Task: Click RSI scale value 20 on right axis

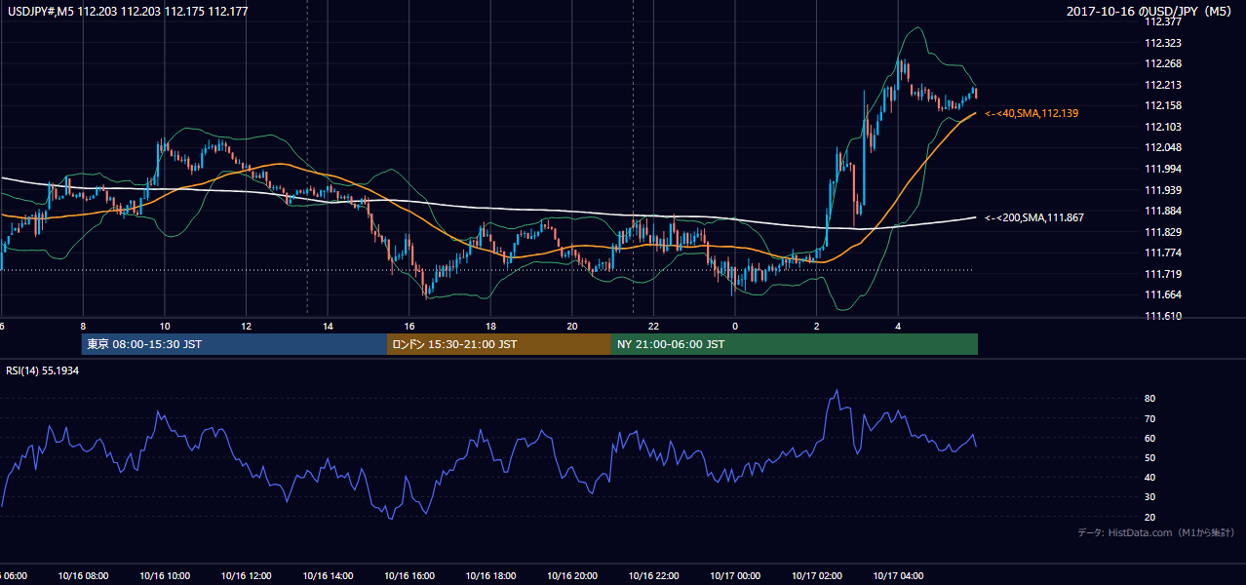Action: click(1150, 517)
